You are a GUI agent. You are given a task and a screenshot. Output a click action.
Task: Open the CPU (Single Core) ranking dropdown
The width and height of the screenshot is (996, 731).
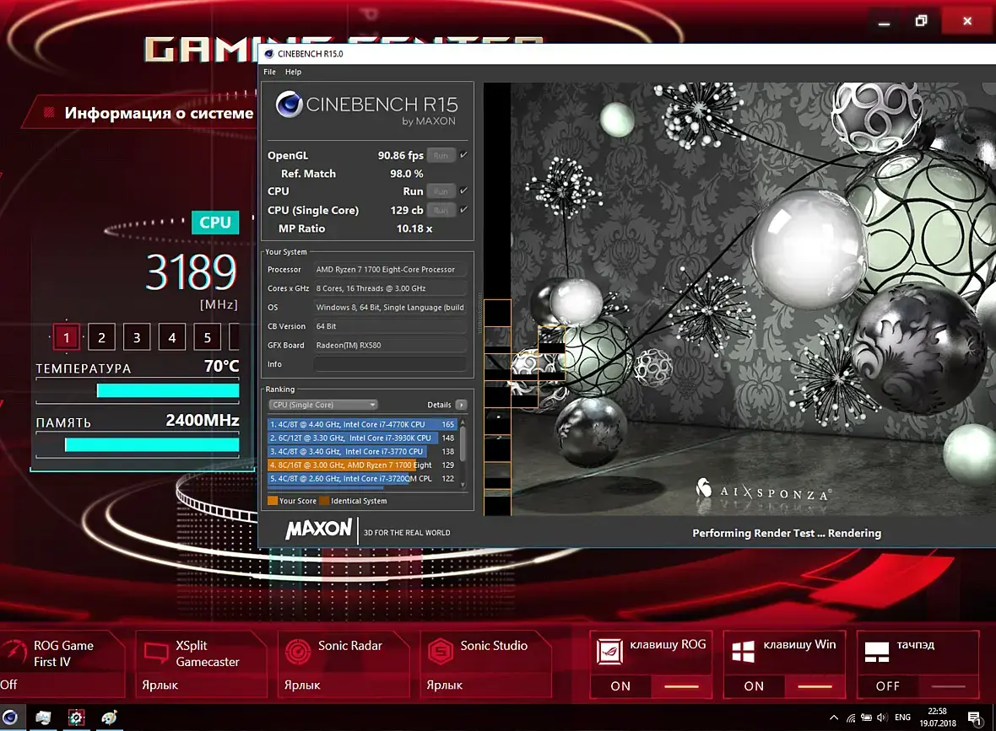[323, 405]
